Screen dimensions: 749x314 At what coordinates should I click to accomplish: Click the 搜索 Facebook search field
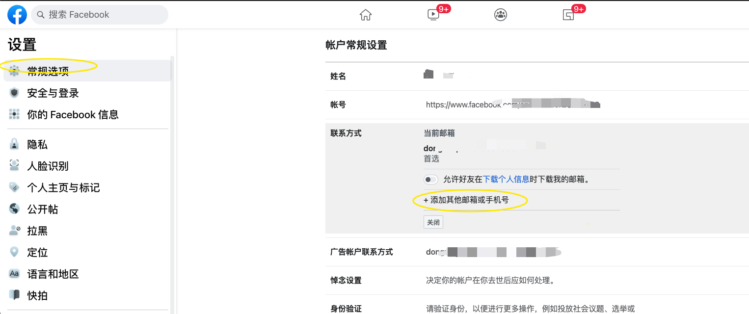(100, 15)
